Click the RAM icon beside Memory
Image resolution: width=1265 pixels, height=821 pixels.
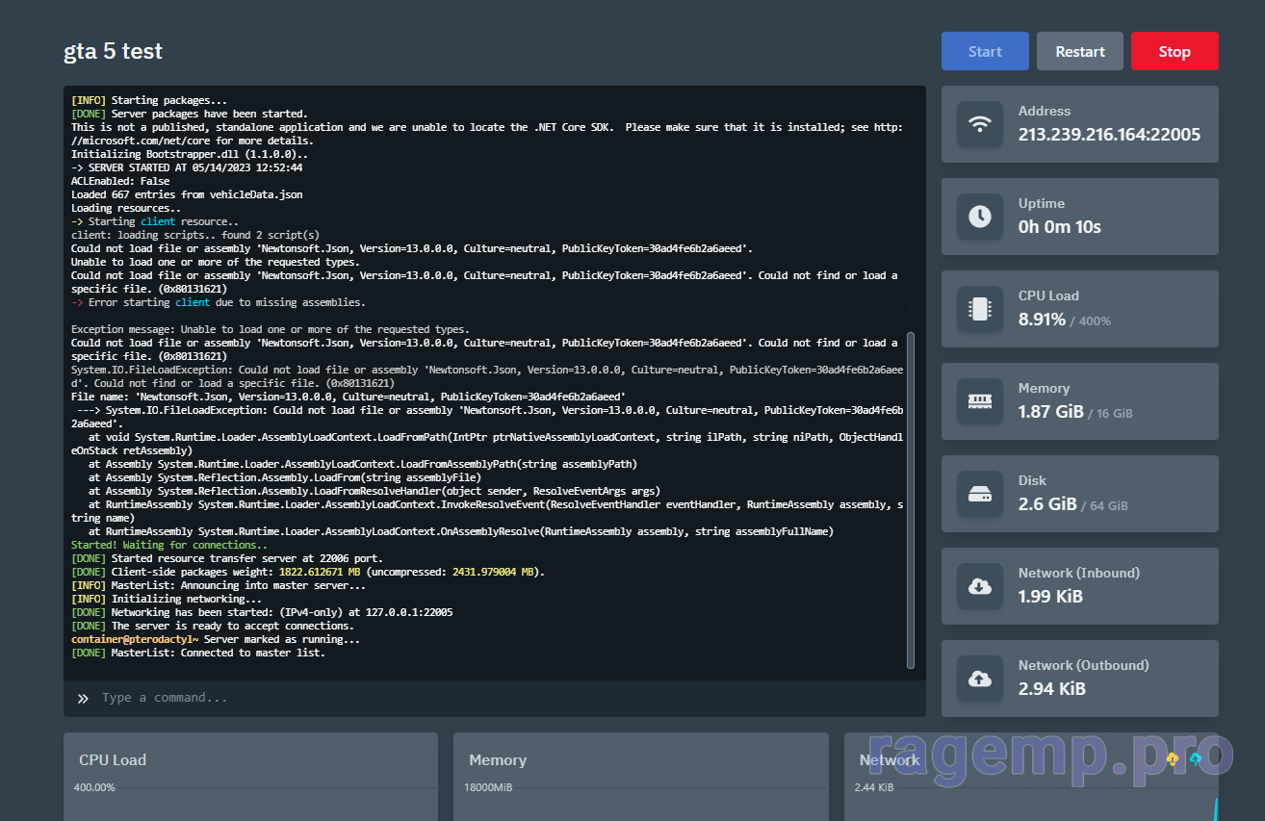[980, 401]
